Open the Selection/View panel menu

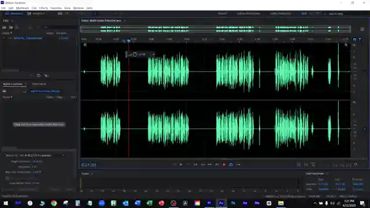pyautogui.click(x=327, y=173)
